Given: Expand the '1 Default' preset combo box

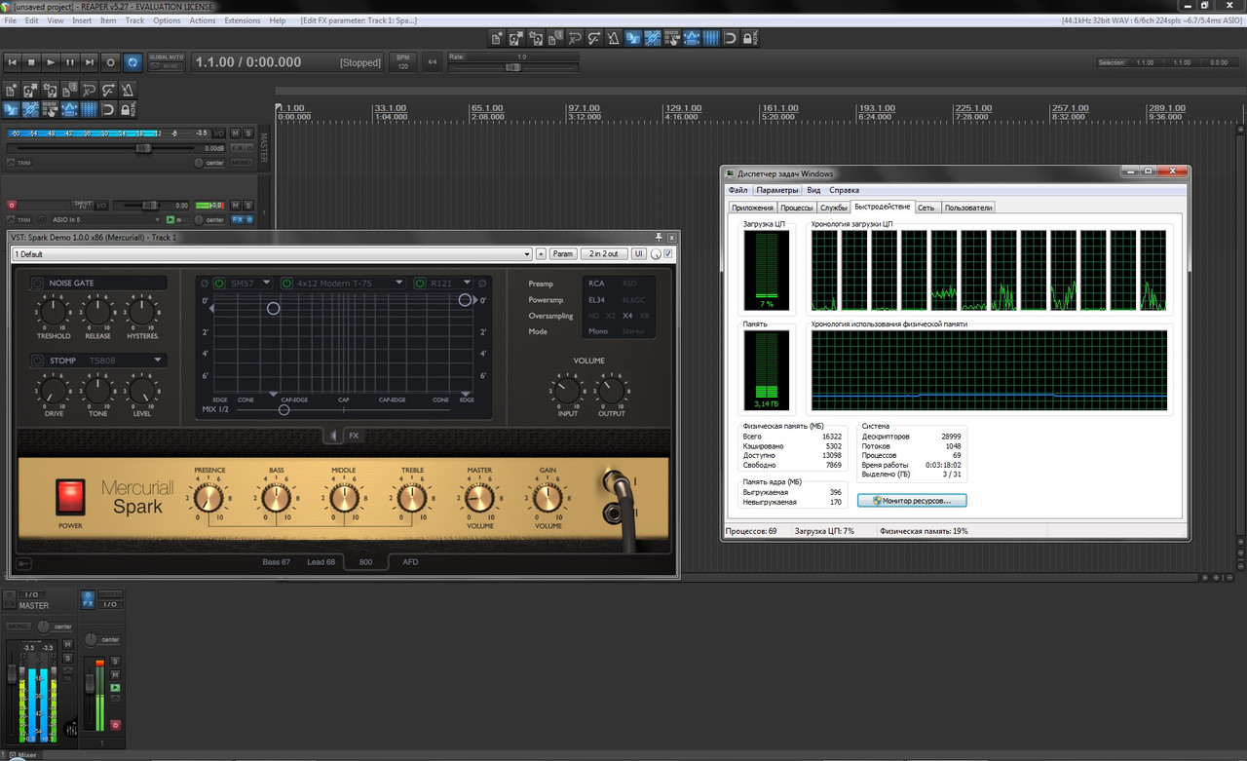Looking at the screenshot, I should pos(525,254).
